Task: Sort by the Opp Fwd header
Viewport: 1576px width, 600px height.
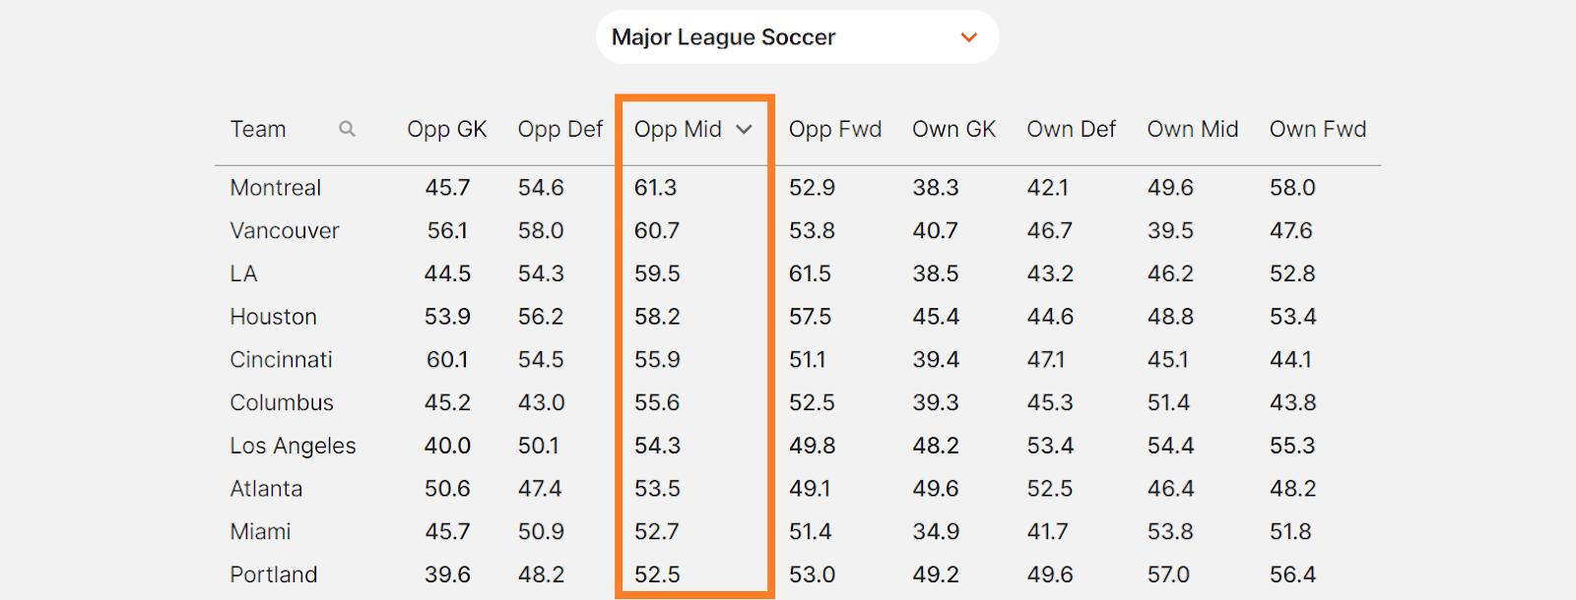Action: pyautogui.click(x=835, y=130)
